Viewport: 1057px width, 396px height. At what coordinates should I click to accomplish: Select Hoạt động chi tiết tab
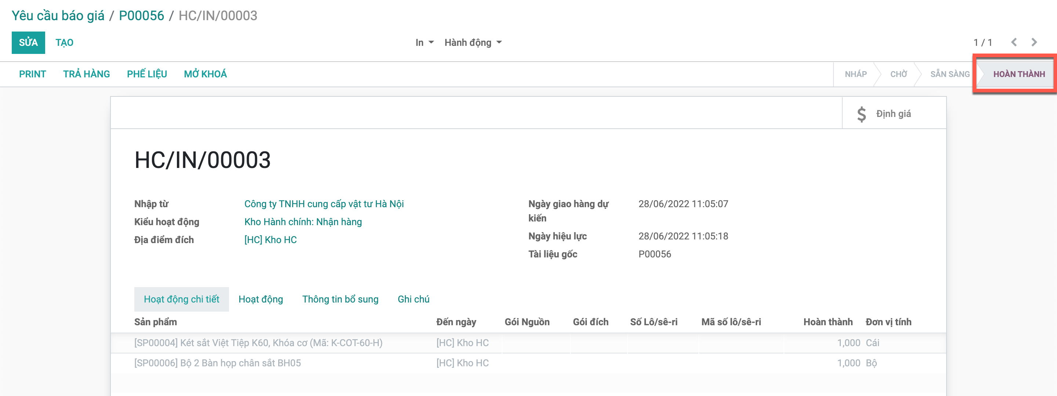point(181,299)
